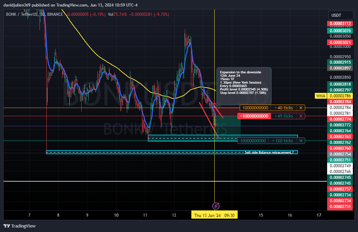The image size is (358, 232).
Task: Click the green 0.00002818 price label
Action: pos(340,84)
